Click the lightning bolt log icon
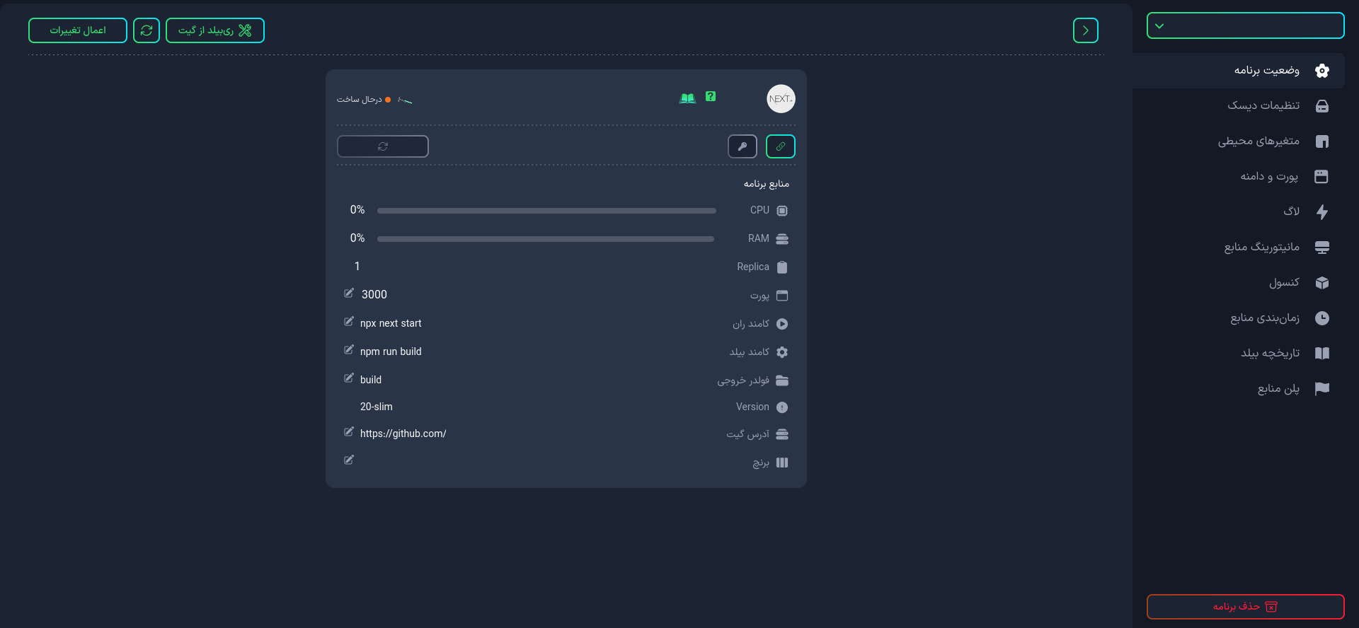Viewport: 1359px width, 628px height. click(x=1321, y=212)
